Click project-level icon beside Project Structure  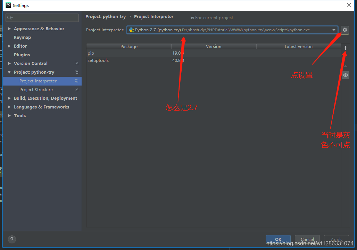(76, 90)
